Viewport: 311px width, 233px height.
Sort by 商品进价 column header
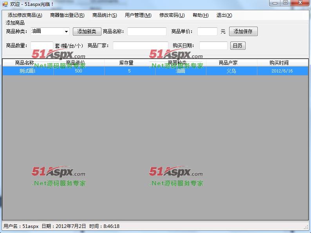point(79,63)
